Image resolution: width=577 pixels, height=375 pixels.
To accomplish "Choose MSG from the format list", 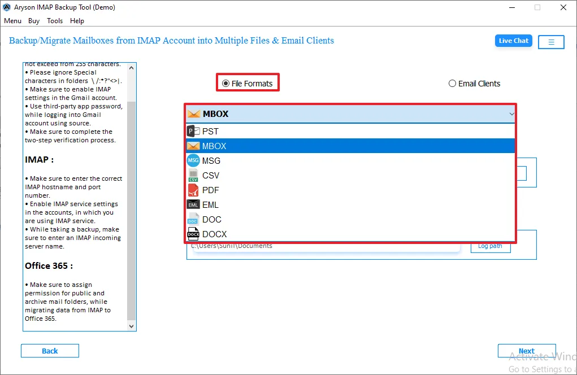I will pos(350,160).
